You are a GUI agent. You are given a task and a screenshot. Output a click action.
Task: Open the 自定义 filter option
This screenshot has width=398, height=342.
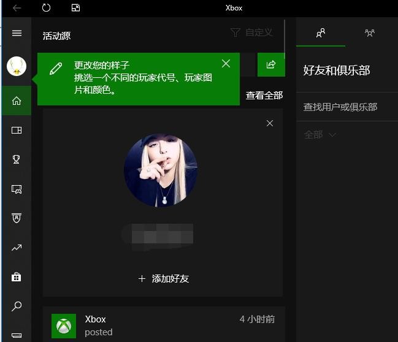click(251, 32)
